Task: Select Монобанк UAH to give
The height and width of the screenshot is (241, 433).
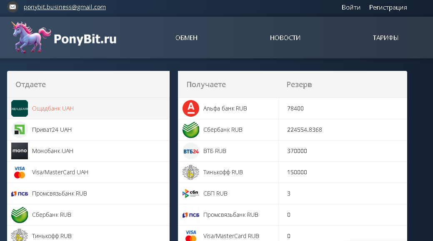Action: click(88, 151)
